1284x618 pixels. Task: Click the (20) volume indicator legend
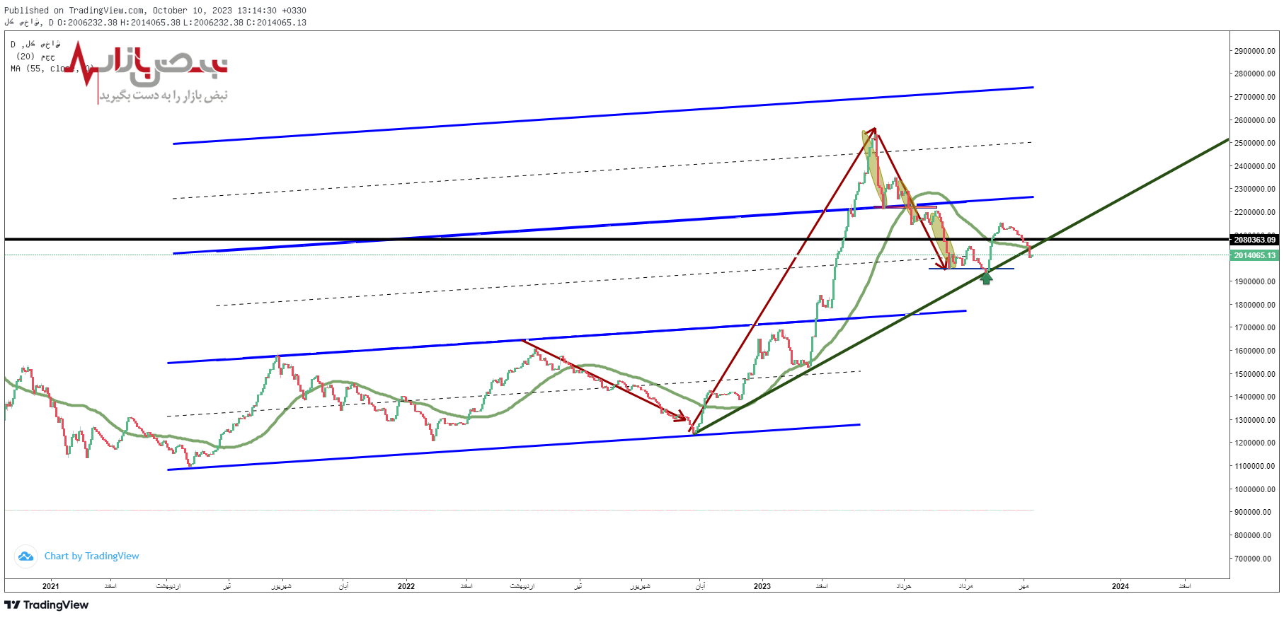(35, 57)
